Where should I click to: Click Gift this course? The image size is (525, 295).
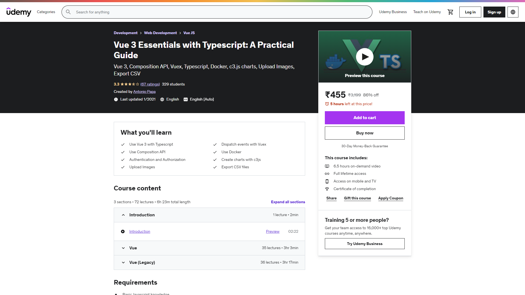click(357, 198)
